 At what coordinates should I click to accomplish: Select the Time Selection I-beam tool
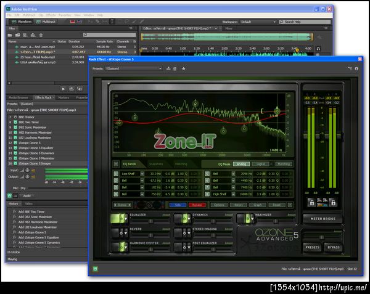(x=112, y=22)
